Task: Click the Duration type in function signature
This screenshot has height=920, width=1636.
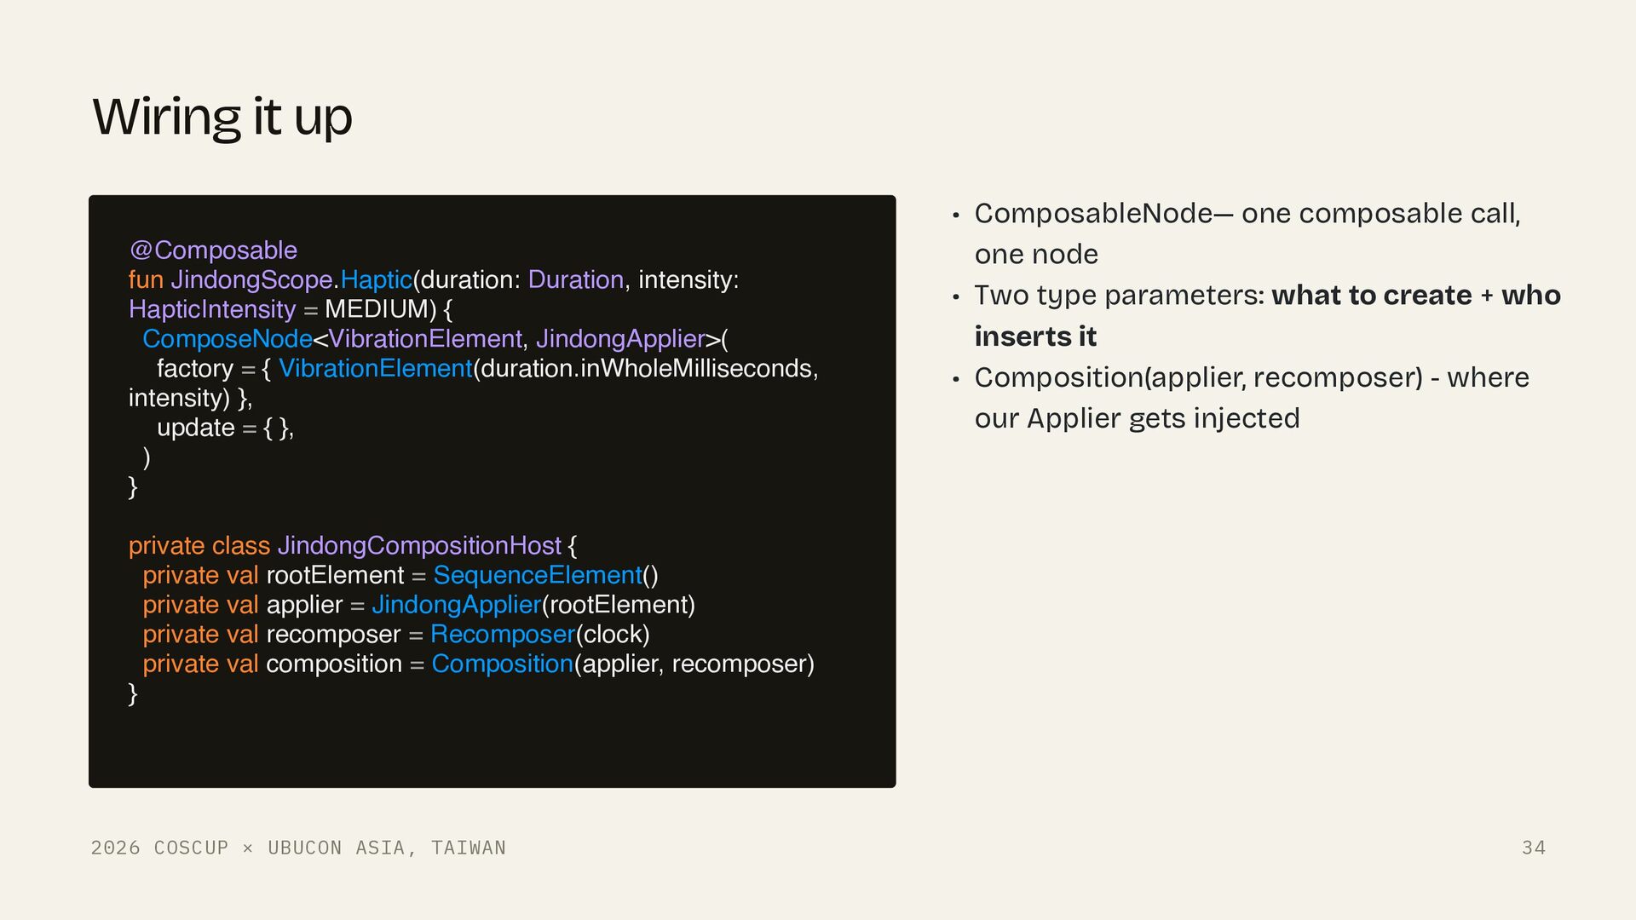Action: pyautogui.click(x=576, y=279)
